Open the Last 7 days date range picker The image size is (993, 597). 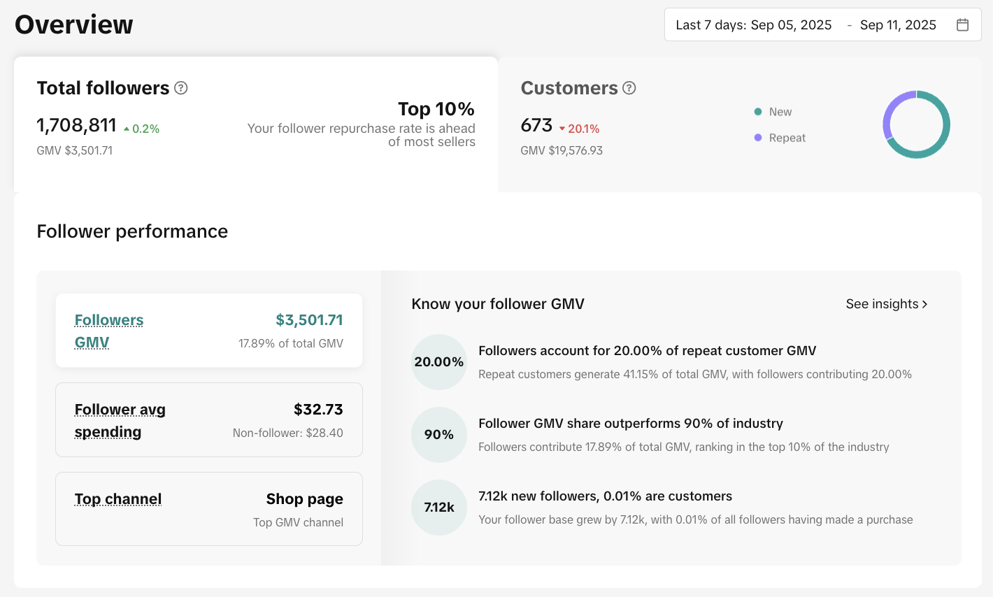(753, 25)
